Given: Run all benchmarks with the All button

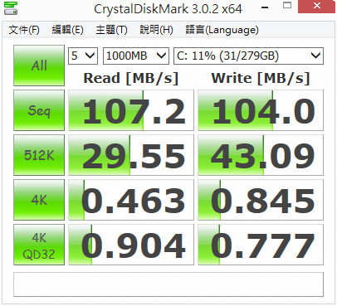Looking at the screenshot, I should pos(39,66).
